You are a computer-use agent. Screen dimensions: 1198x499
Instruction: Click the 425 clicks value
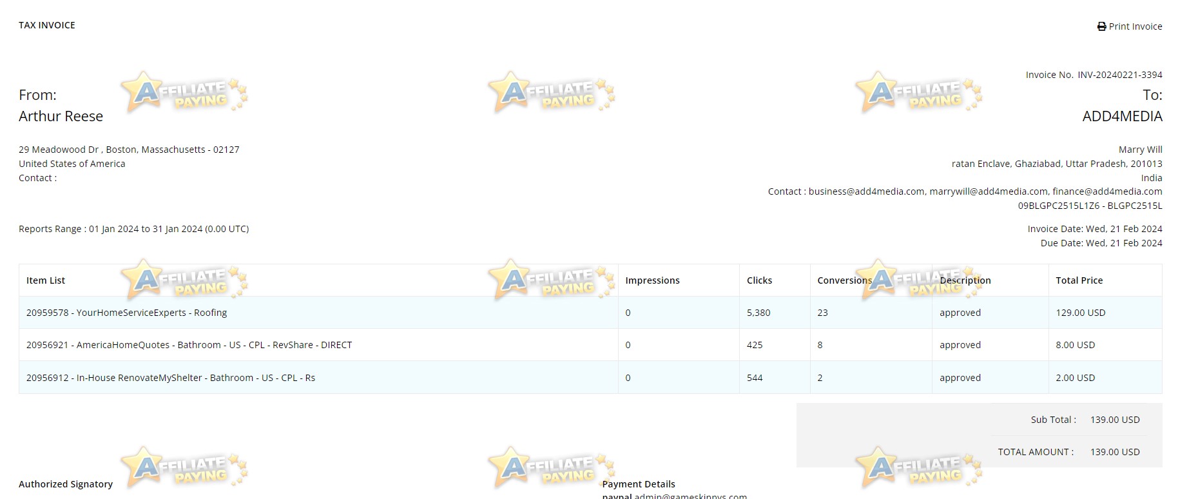point(755,345)
